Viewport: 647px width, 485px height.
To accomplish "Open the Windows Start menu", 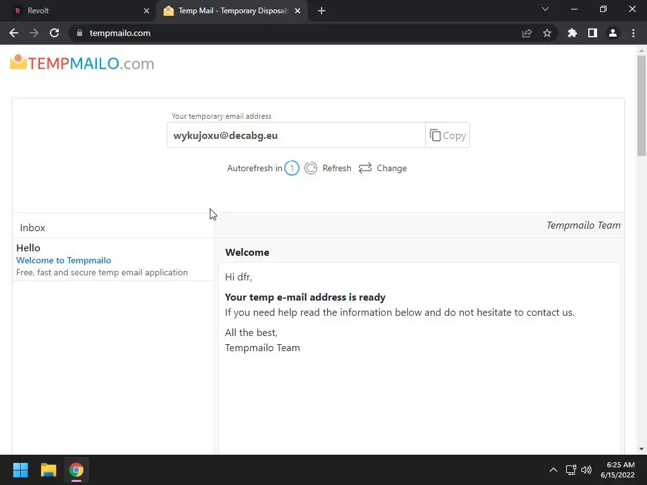I will click(20, 470).
